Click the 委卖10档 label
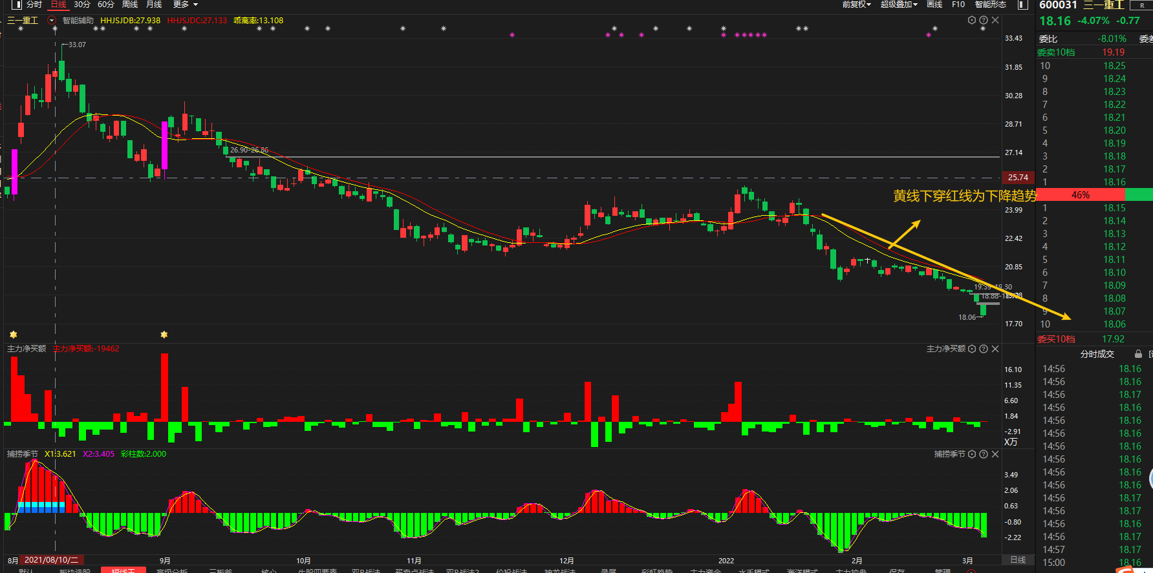The height and width of the screenshot is (573, 1153). tap(1056, 52)
